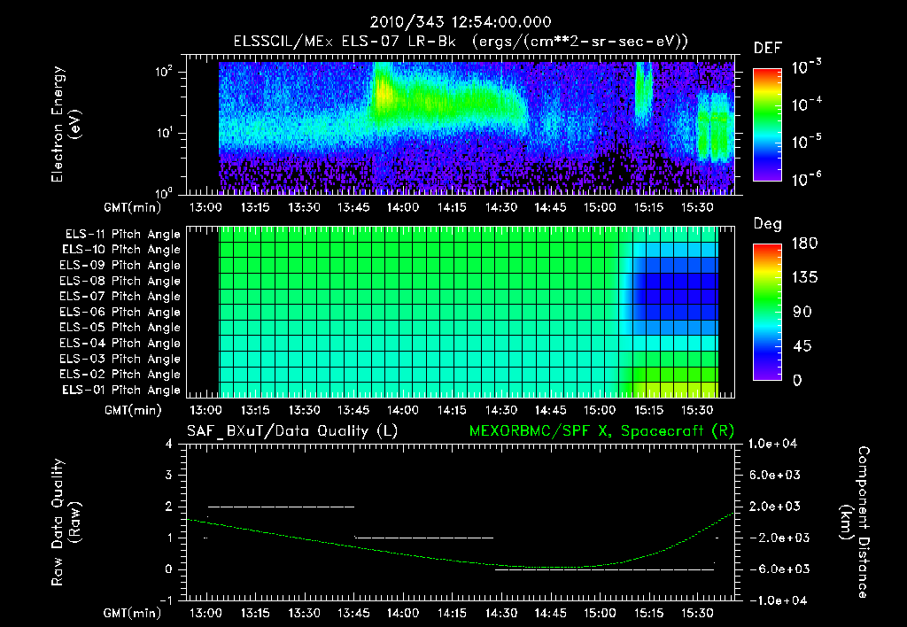Click the 'ELS-01 Pitch Angle' row label
Screen dimensions: 907x627
[x=121, y=390]
